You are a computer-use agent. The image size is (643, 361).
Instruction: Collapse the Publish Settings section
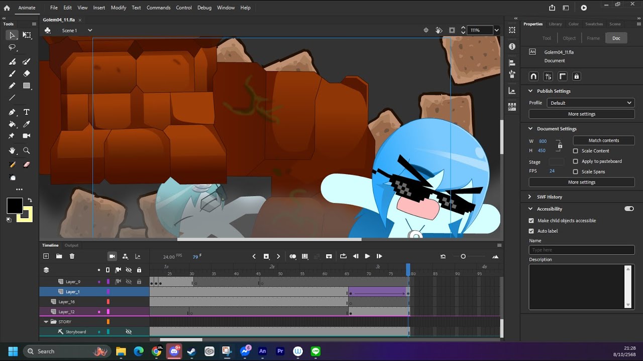[x=530, y=91]
